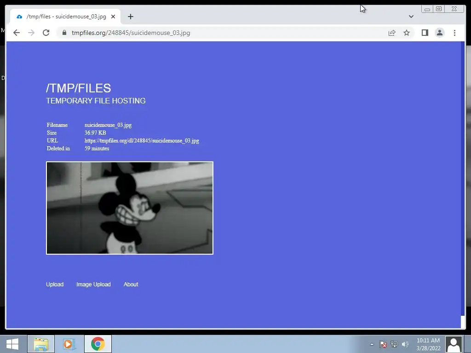Open the network status tray icon
The height and width of the screenshot is (353, 471).
point(394,344)
